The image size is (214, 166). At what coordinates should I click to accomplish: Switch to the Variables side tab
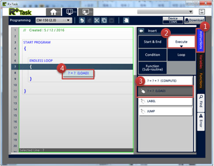pyautogui.click(x=201, y=61)
